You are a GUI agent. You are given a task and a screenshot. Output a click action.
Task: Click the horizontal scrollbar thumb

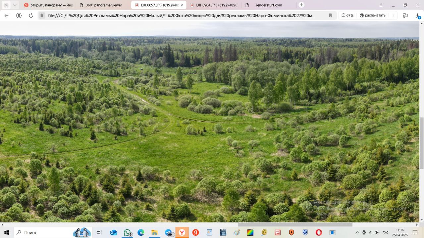point(295,225)
